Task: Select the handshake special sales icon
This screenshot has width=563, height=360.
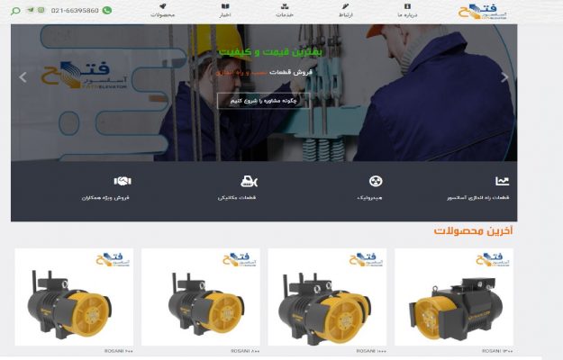Action: tap(123, 182)
